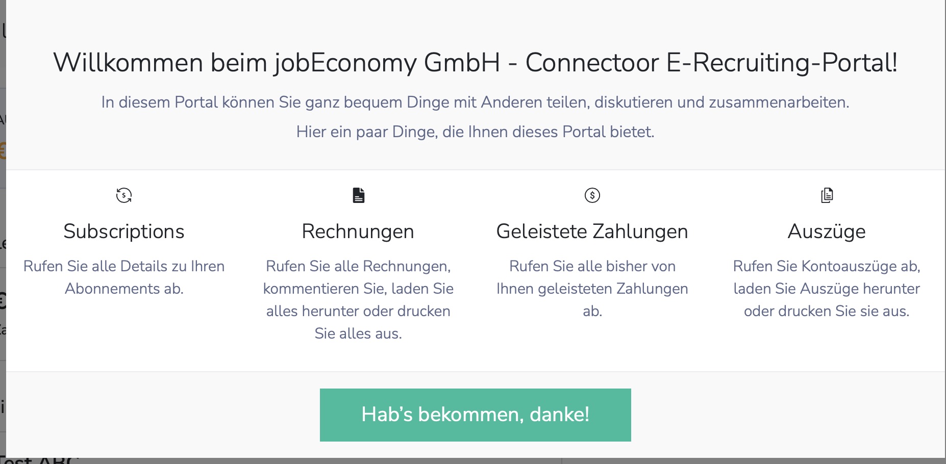Select the Auszüge heading
946x464 pixels.
827,231
